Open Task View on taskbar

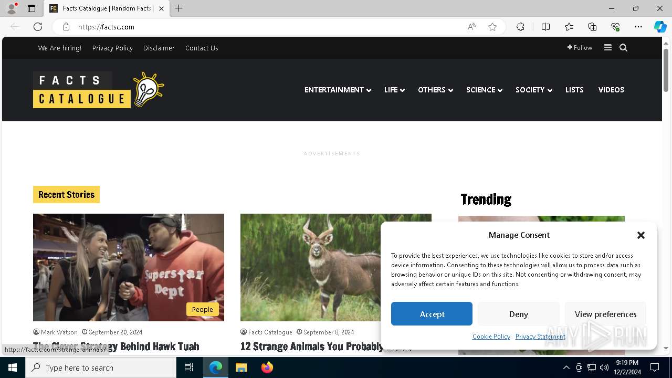pyautogui.click(x=189, y=367)
